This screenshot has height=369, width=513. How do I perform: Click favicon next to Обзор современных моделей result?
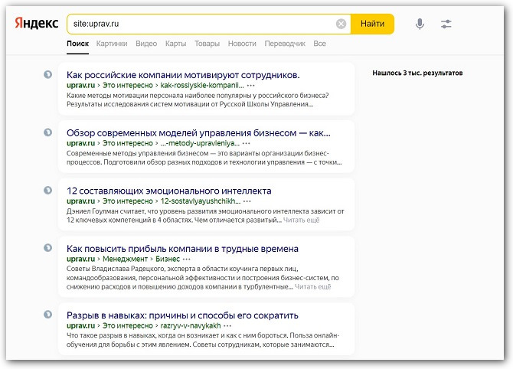click(47, 132)
